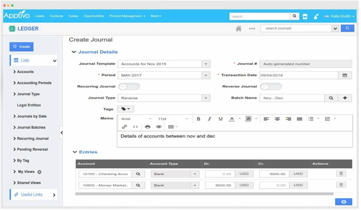This screenshot has height=210, width=361.
Task: Click the blue Create button
Action: 21,47
